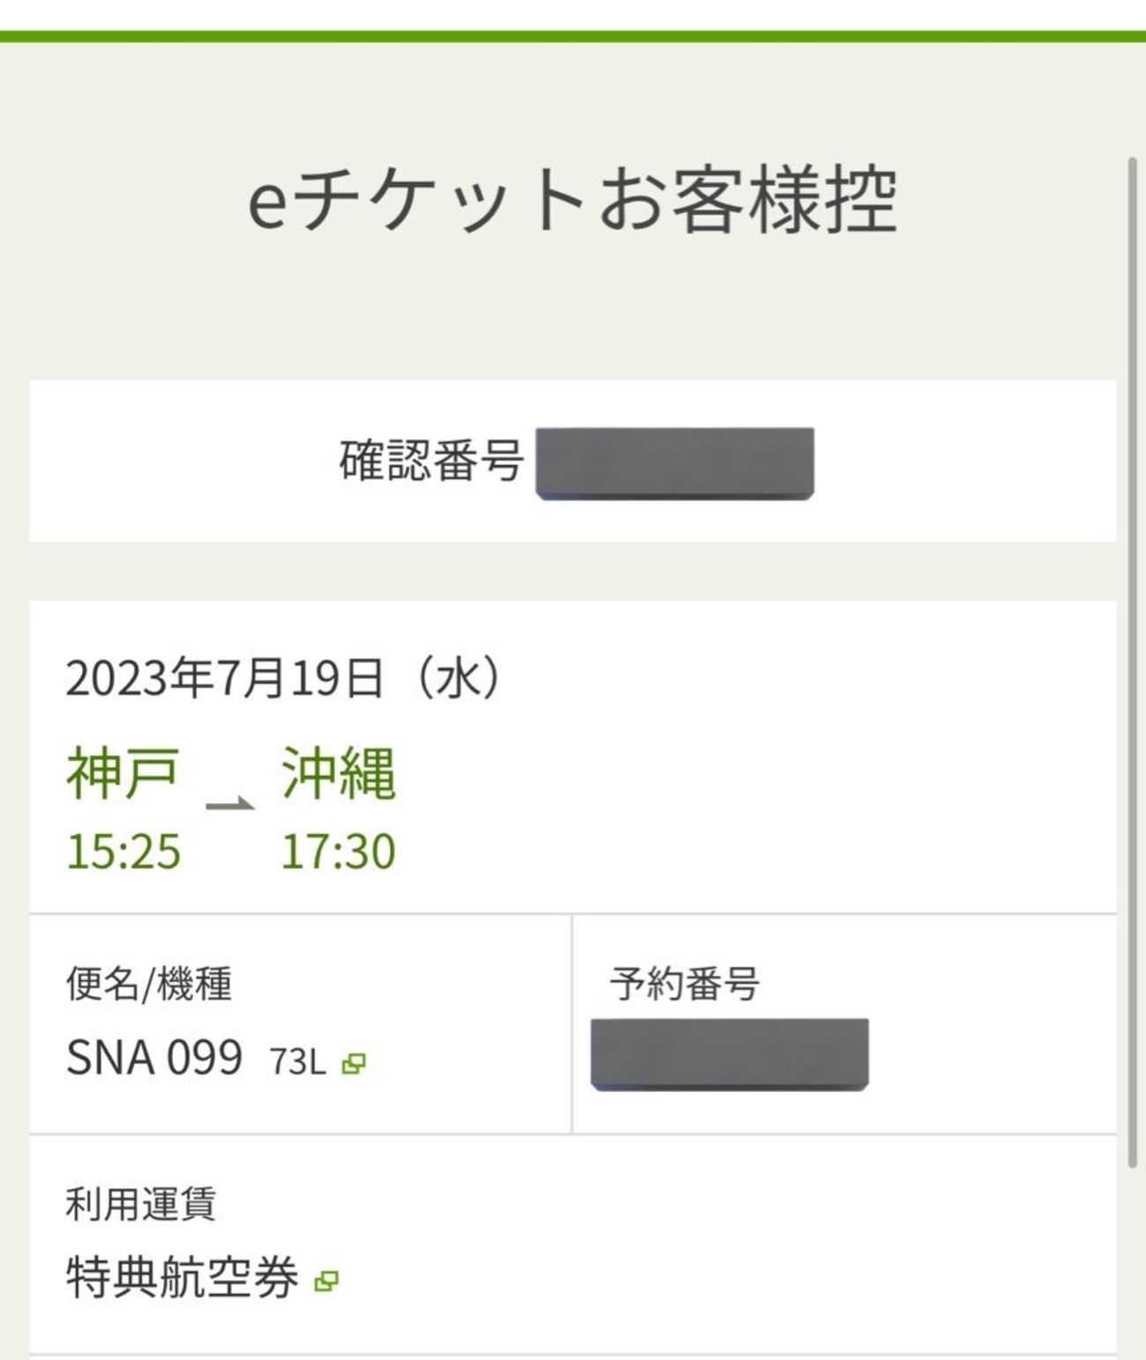This screenshot has width=1146, height=1360.
Task: Click the masked 確認番号 value
Action: pos(674,464)
